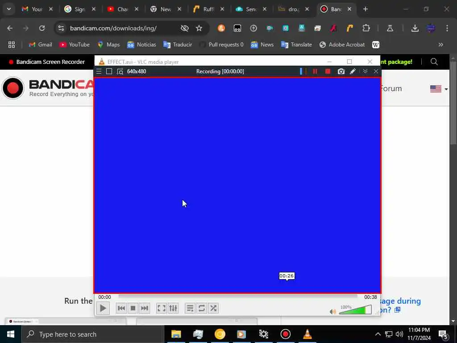
Task: Click the site information icon in address bar
Action: pyautogui.click(x=61, y=28)
